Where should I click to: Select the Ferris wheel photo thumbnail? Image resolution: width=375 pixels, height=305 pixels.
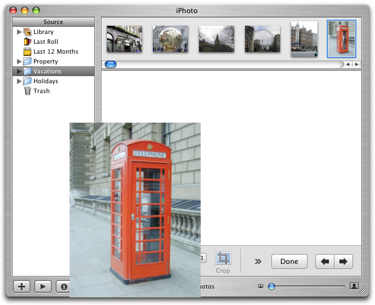262,39
